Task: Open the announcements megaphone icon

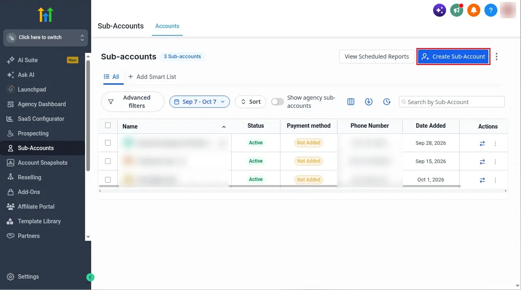Action: [457, 10]
